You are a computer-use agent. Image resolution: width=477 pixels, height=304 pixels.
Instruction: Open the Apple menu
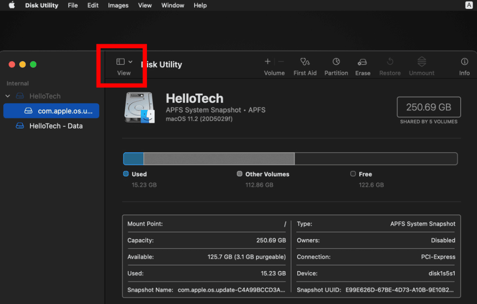pyautogui.click(x=11, y=5)
